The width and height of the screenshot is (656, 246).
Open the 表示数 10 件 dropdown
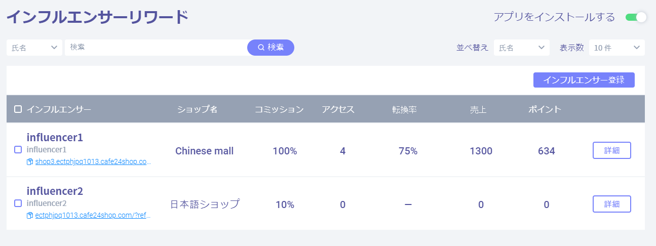pyautogui.click(x=617, y=48)
